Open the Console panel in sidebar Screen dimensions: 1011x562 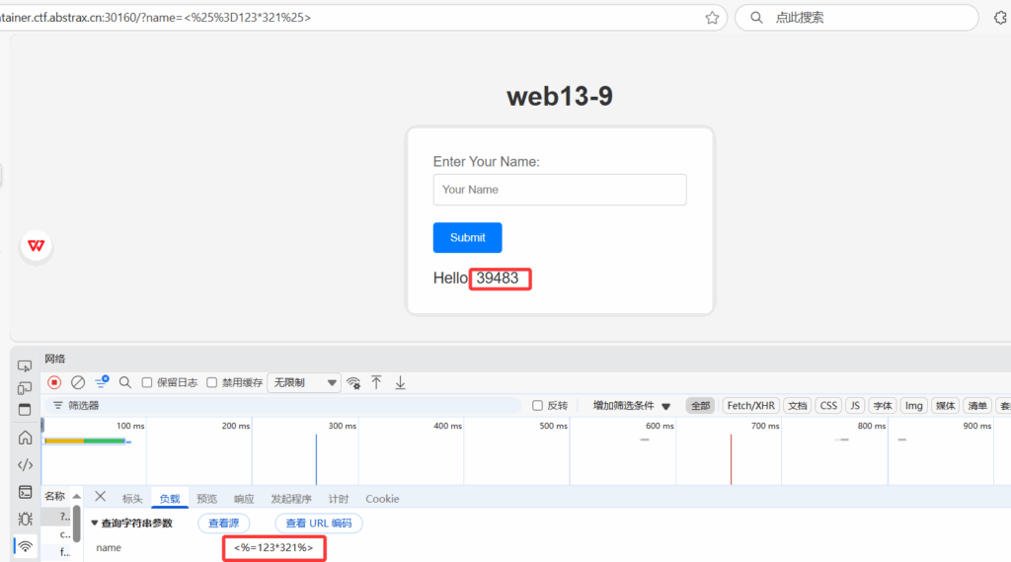click(25, 492)
